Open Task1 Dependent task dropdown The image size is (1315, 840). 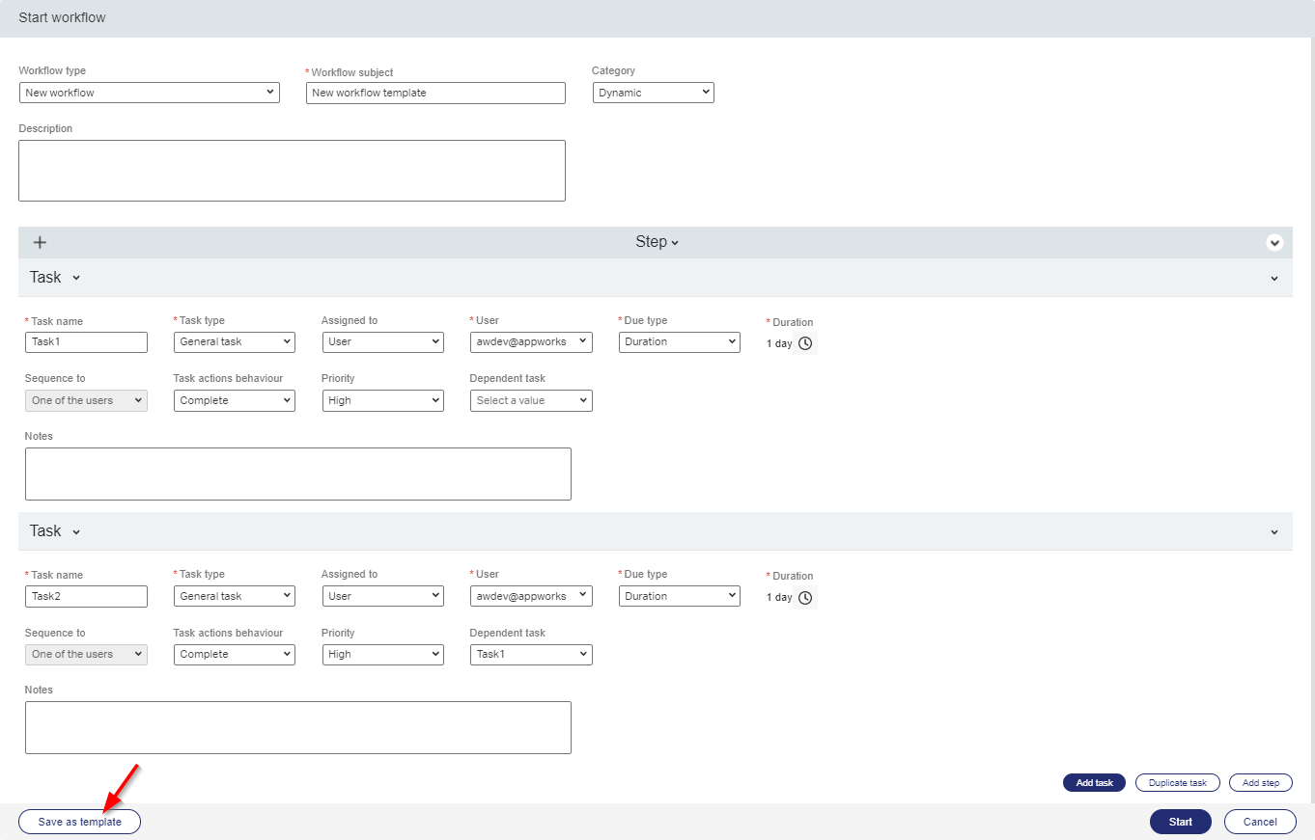pyautogui.click(x=531, y=400)
